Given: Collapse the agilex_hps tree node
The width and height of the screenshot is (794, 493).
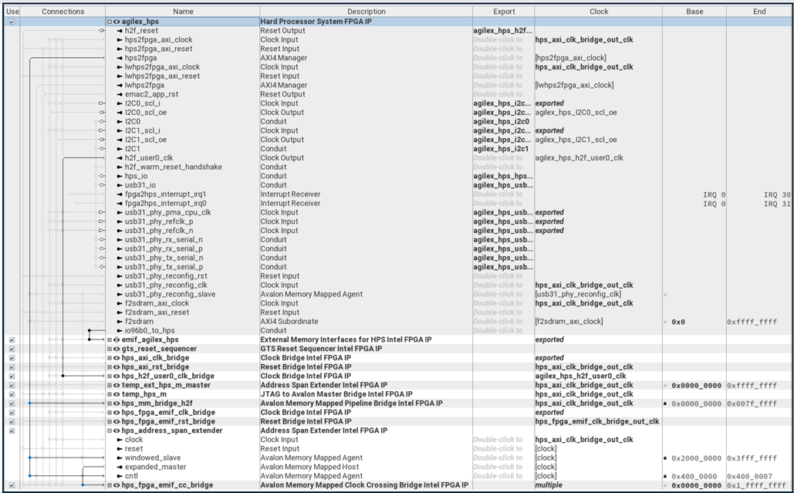Looking at the screenshot, I should [x=110, y=22].
